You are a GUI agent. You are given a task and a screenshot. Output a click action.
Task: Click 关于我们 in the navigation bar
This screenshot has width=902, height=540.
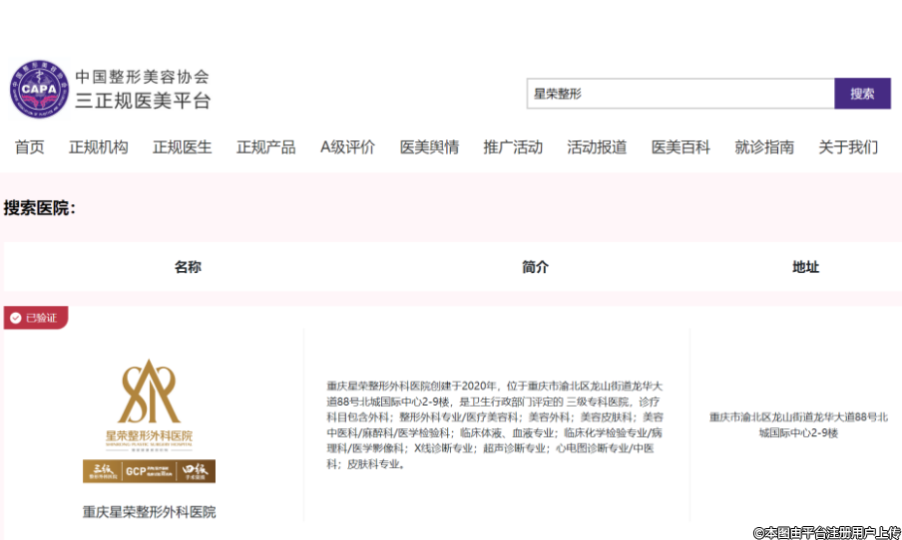click(x=848, y=147)
